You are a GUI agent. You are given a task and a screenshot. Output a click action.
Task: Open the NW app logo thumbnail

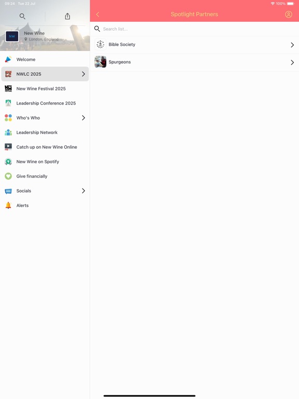12,36
